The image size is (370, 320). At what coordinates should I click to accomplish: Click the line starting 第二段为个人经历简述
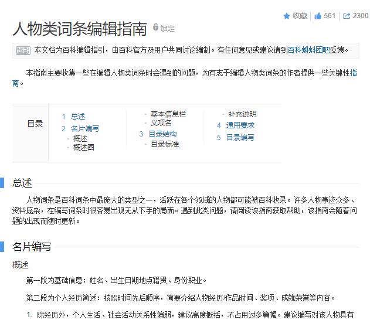(x=181, y=298)
